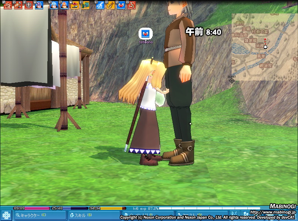Click the tall NPC in brown jacket
Image resolution: width=298 pixels, height=221 pixels.
pos(179,75)
